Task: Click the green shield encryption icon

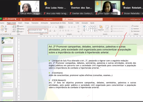Action: [1, 19]
